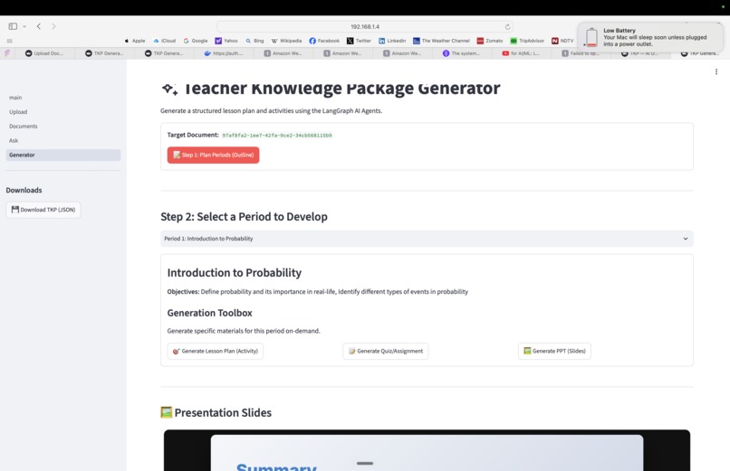Screen dimensions: 730x471
Task: Open the sidebar options chevron
Action: click(24, 26)
